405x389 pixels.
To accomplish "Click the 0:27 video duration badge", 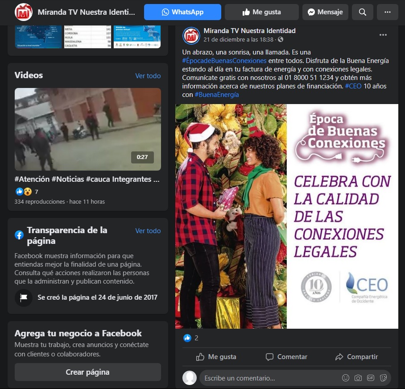I will 142,157.
